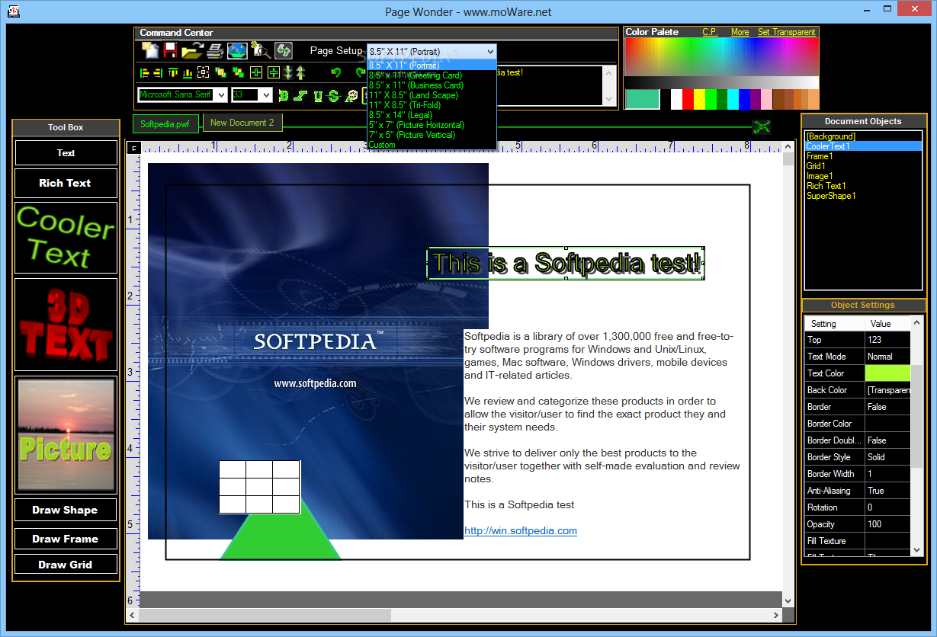Click the Anti-Aliasing True value
This screenshot has width=937, height=637.
coord(887,491)
